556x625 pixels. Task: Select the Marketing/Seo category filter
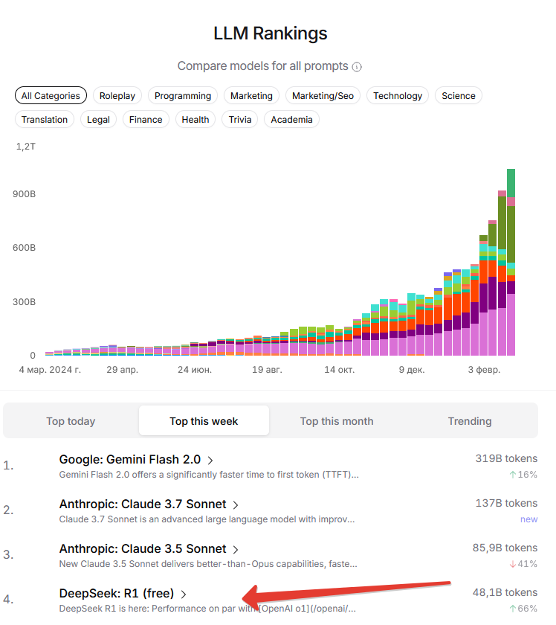tap(323, 96)
